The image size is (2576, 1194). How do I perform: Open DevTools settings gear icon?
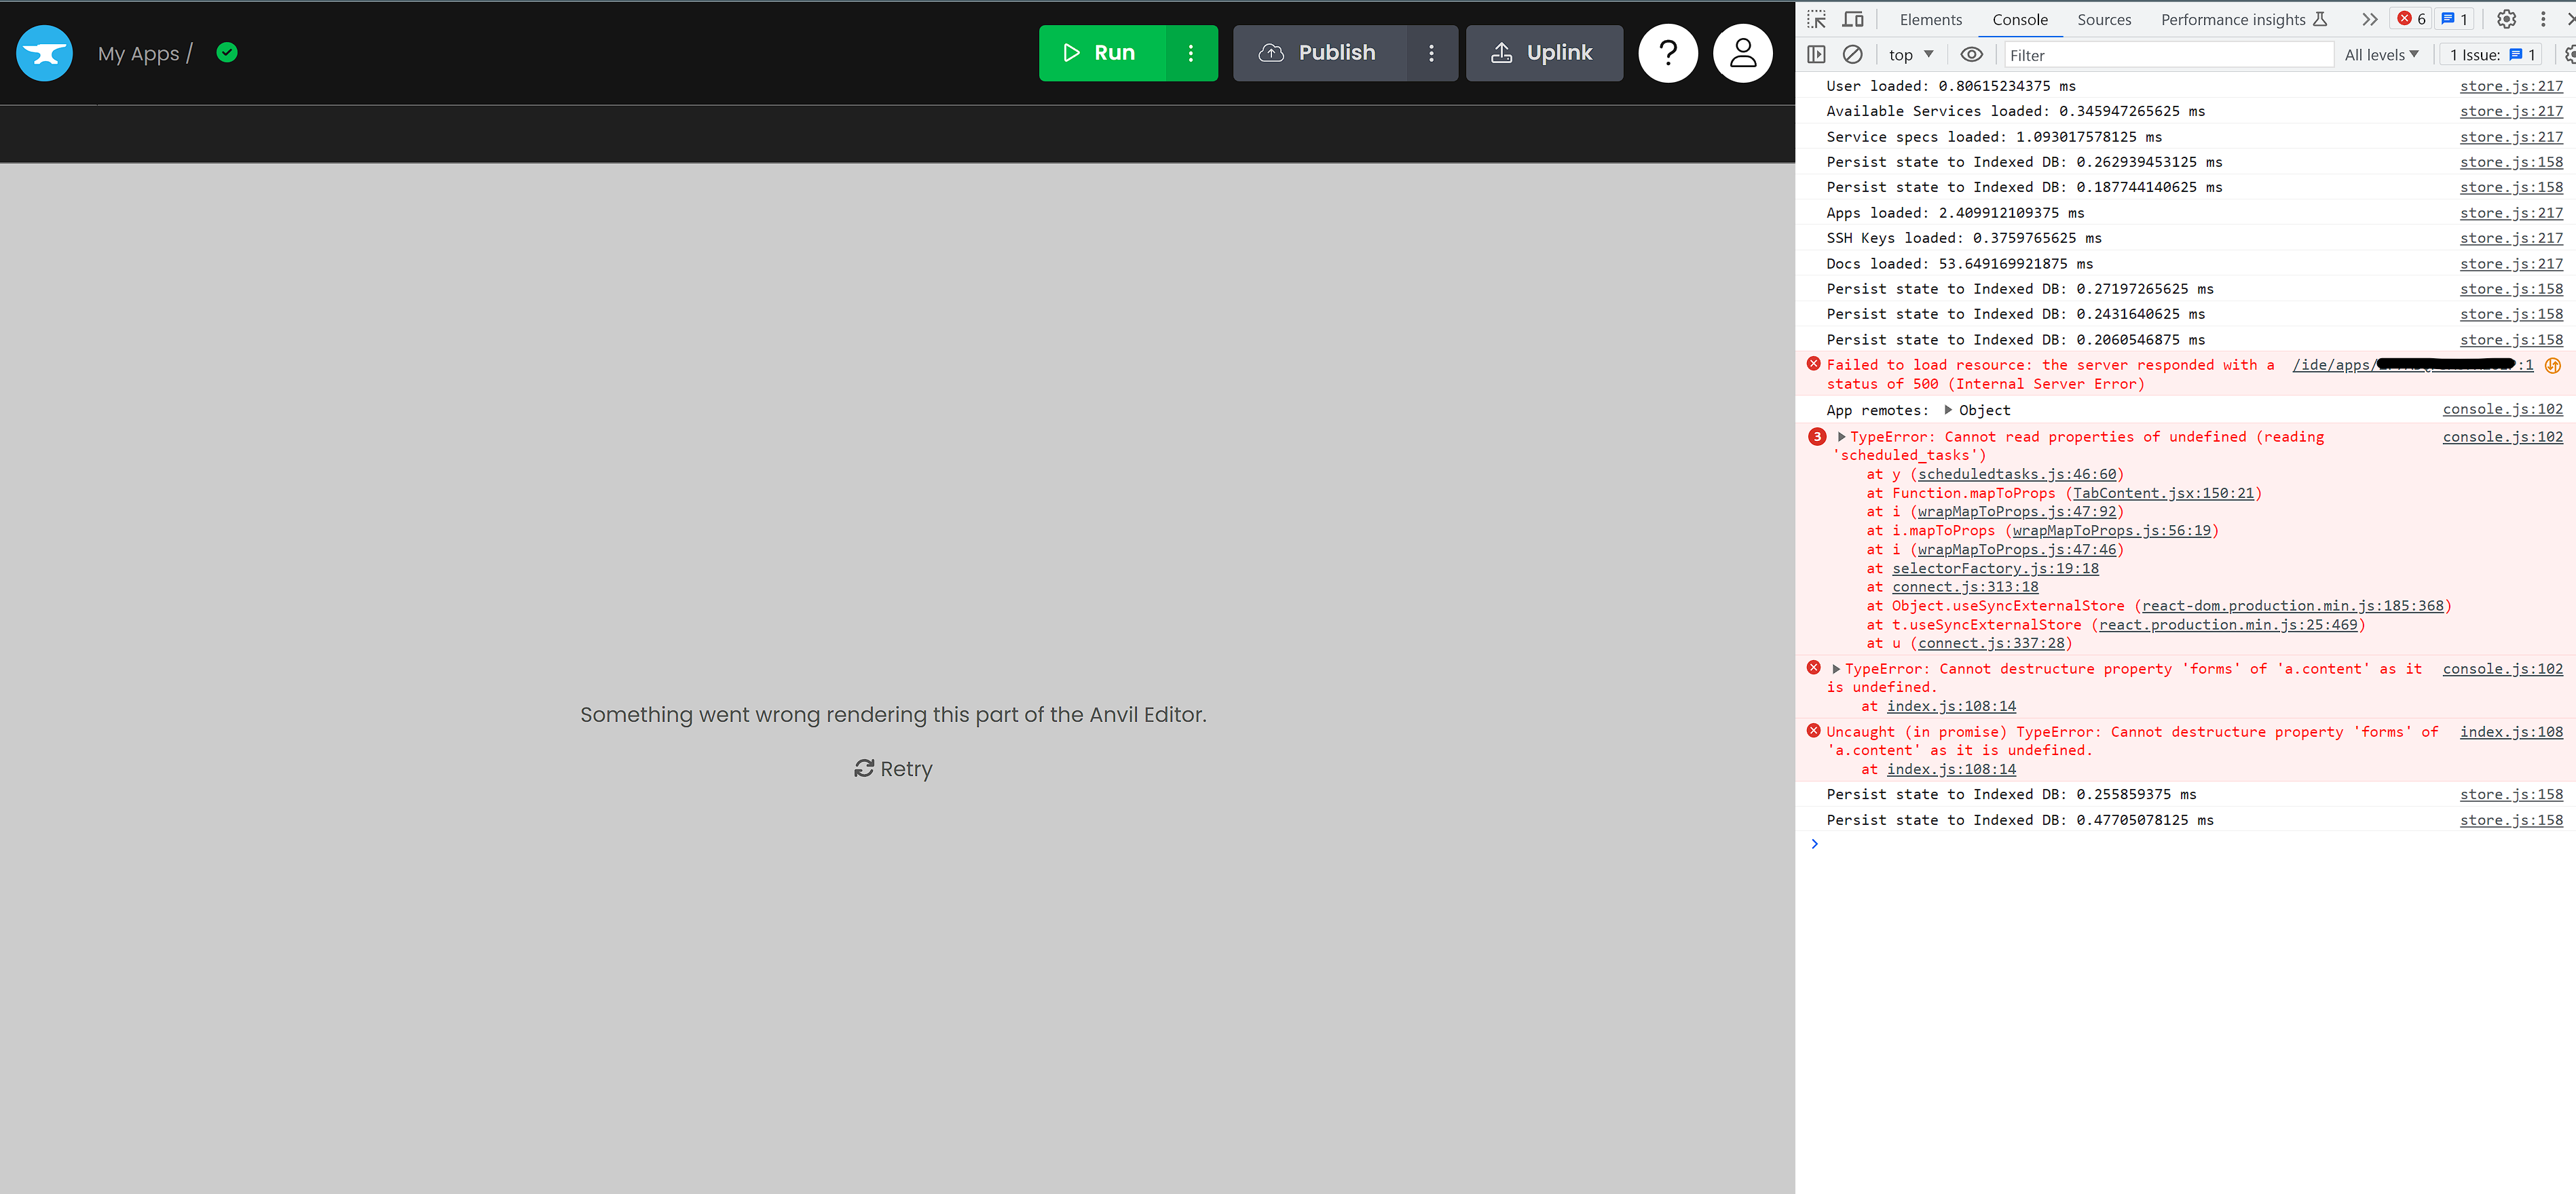[x=2506, y=19]
